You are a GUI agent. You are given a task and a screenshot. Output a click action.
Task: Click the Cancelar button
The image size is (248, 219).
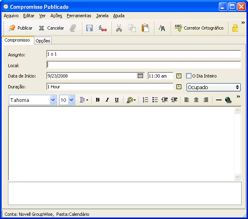[x=52, y=28]
